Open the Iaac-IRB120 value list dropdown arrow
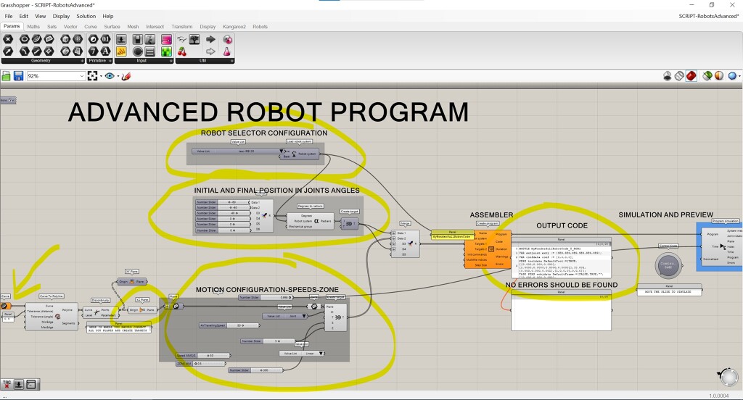This screenshot has width=743, height=400. pos(281,151)
